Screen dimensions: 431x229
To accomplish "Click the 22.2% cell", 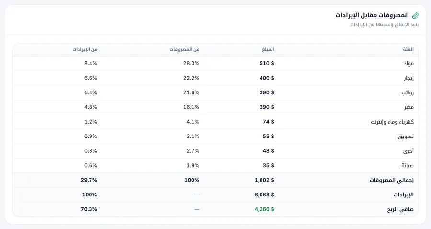I will pyautogui.click(x=191, y=78).
